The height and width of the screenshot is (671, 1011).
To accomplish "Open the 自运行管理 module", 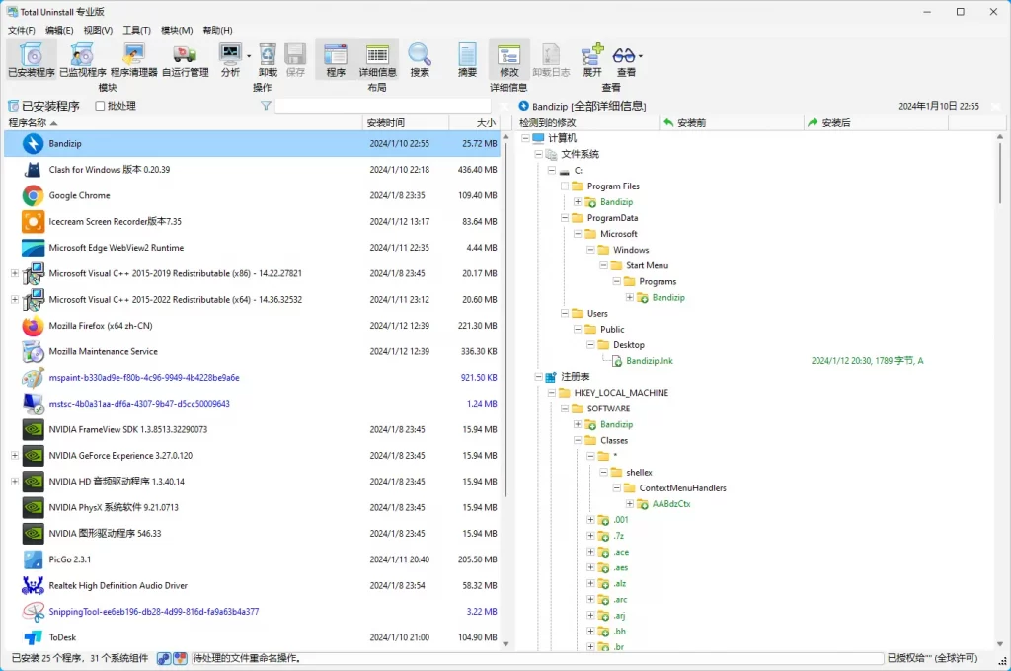I will 185,59.
